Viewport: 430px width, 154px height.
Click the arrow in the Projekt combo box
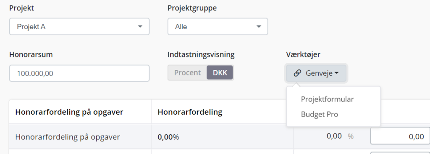(140, 26)
